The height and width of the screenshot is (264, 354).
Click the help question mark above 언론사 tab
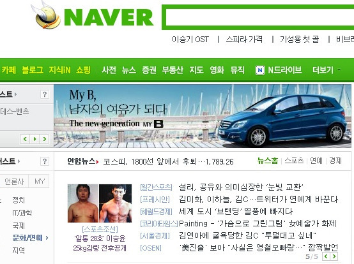pyautogui.click(x=45, y=161)
